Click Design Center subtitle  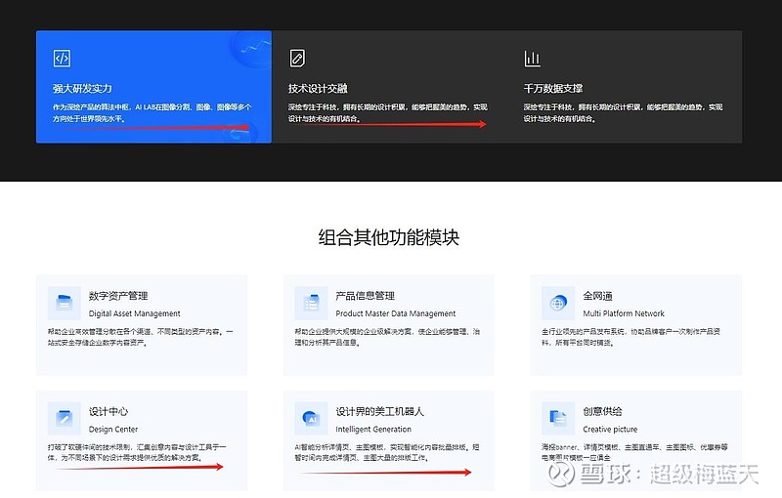click(113, 430)
